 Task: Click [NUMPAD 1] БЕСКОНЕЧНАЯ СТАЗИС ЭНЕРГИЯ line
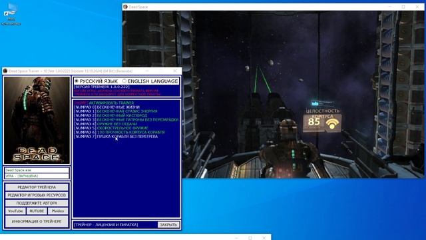[x=116, y=111]
